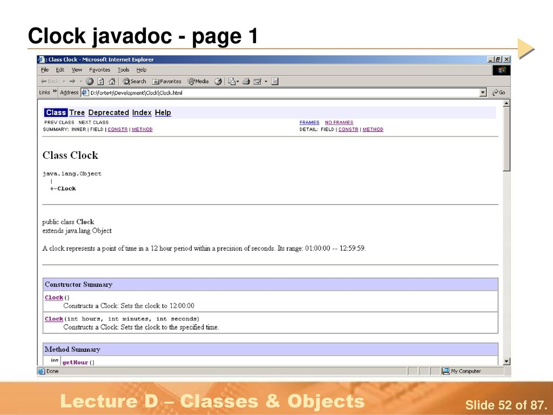Open the Favorites menu
This screenshot has height=415, width=553.
tap(99, 70)
